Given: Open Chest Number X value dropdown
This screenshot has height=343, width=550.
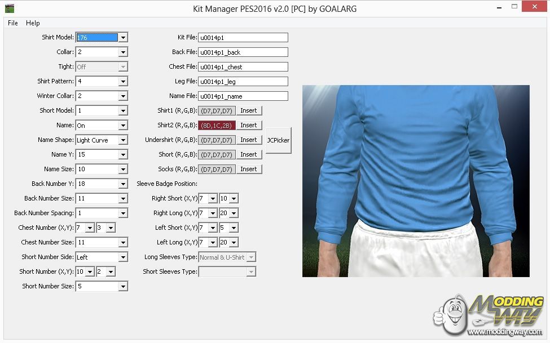Looking at the screenshot, I should 90,228.
